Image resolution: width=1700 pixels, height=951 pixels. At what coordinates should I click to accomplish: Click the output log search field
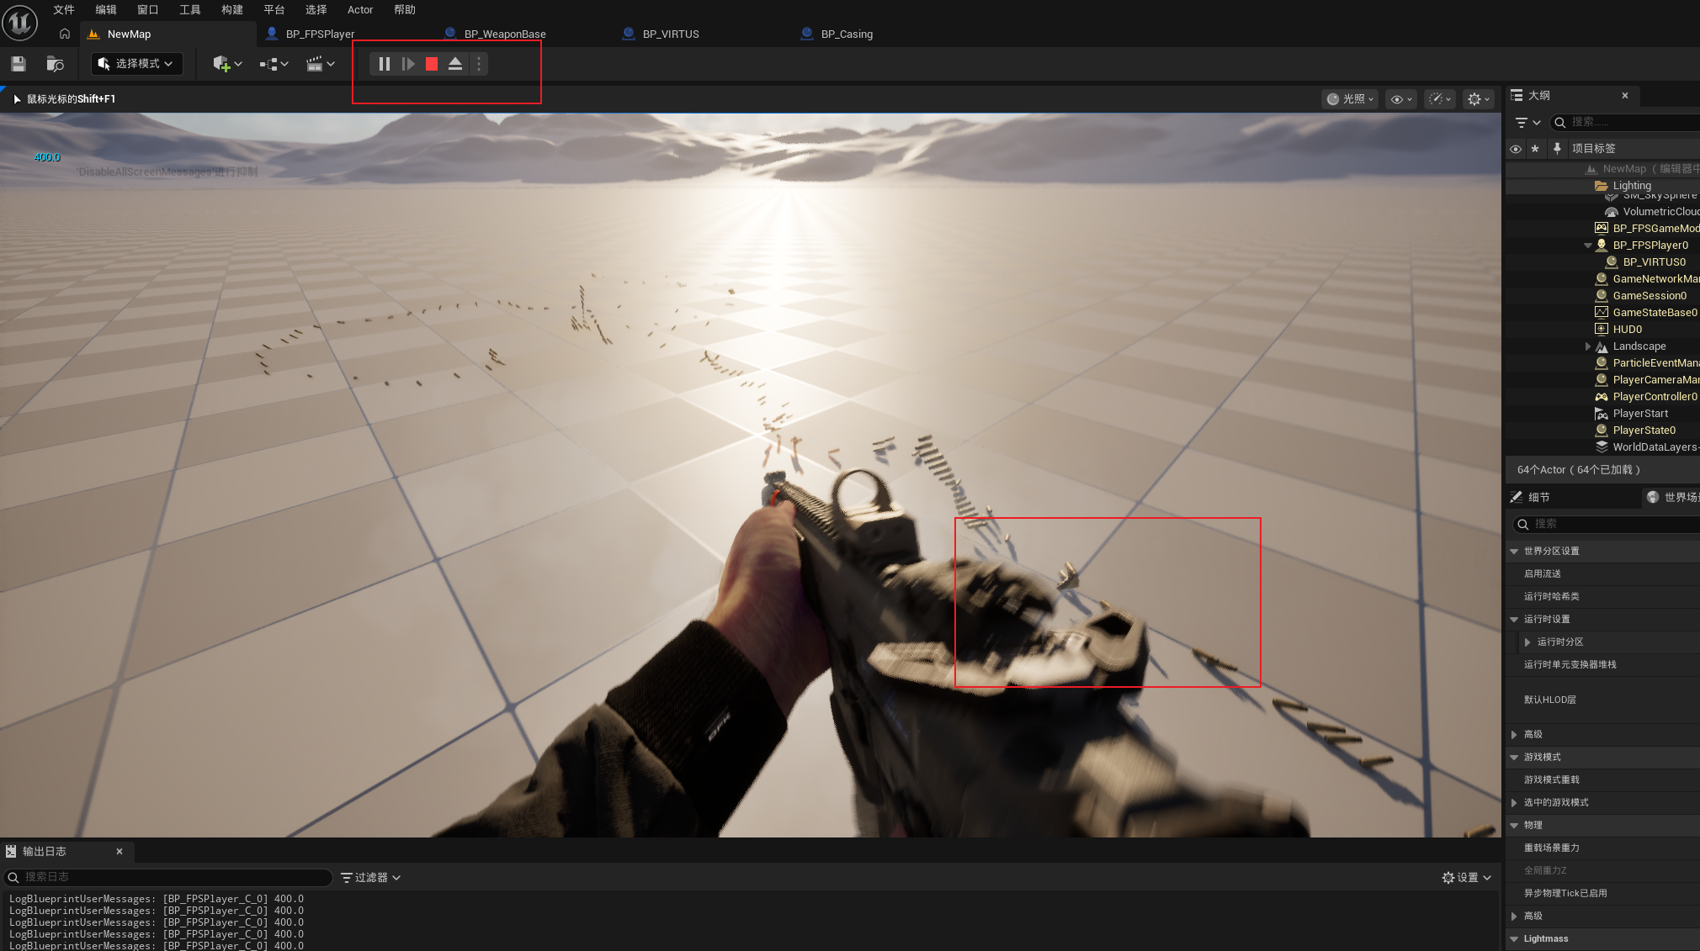click(x=168, y=878)
